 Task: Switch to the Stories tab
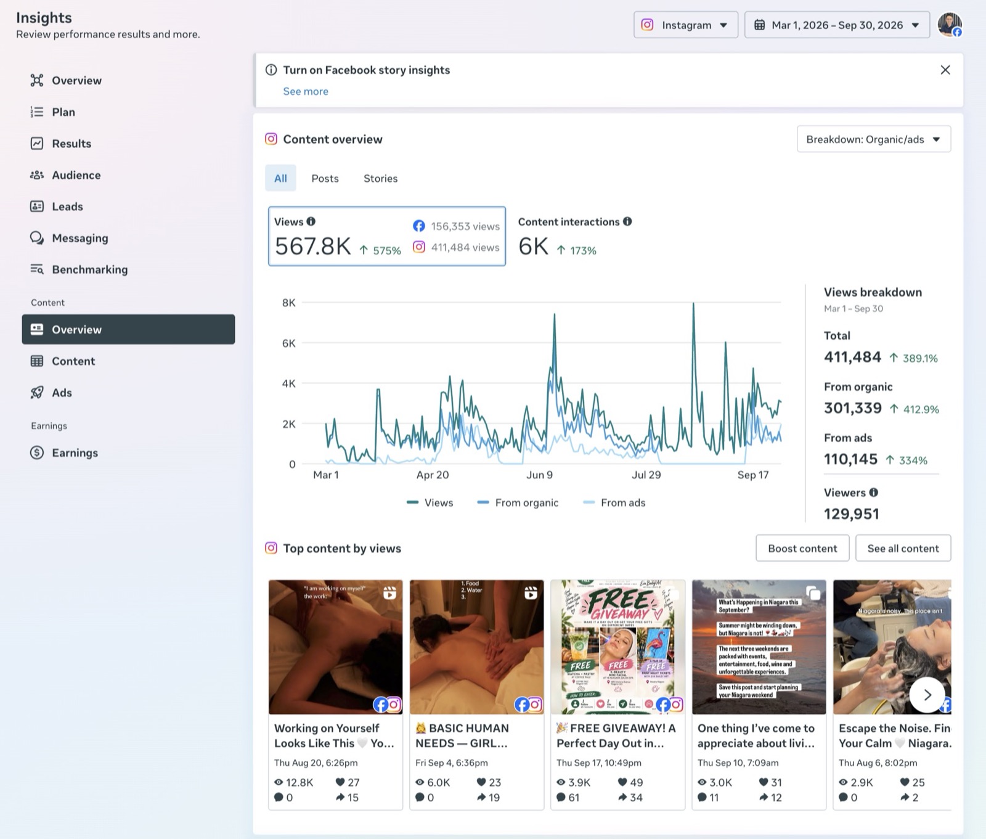pyautogui.click(x=380, y=178)
